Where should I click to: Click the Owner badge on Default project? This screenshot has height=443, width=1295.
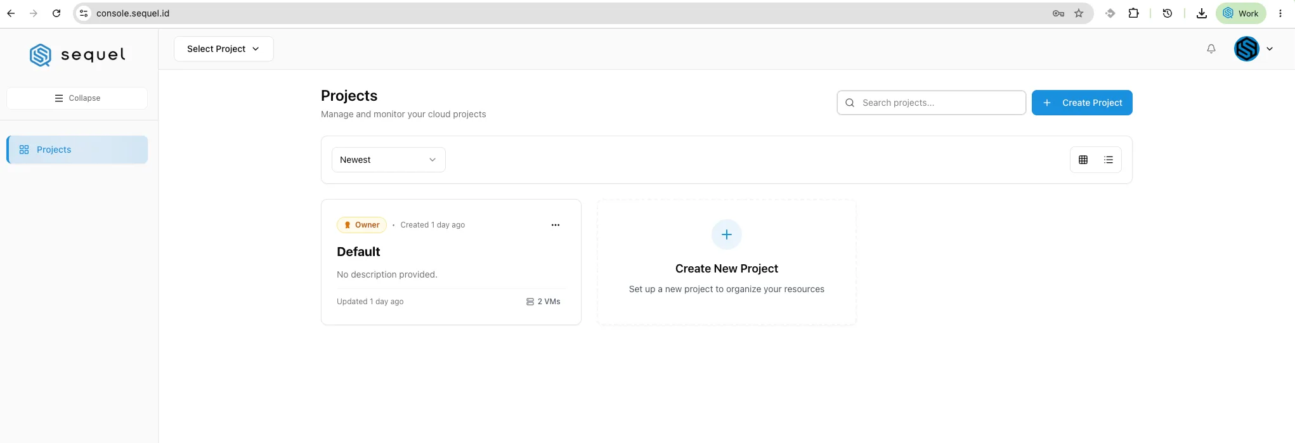(361, 225)
